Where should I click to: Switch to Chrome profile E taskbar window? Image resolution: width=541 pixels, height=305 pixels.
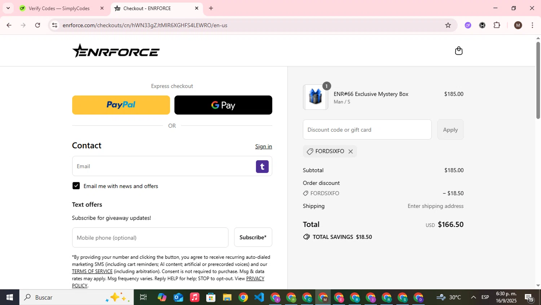(339, 298)
